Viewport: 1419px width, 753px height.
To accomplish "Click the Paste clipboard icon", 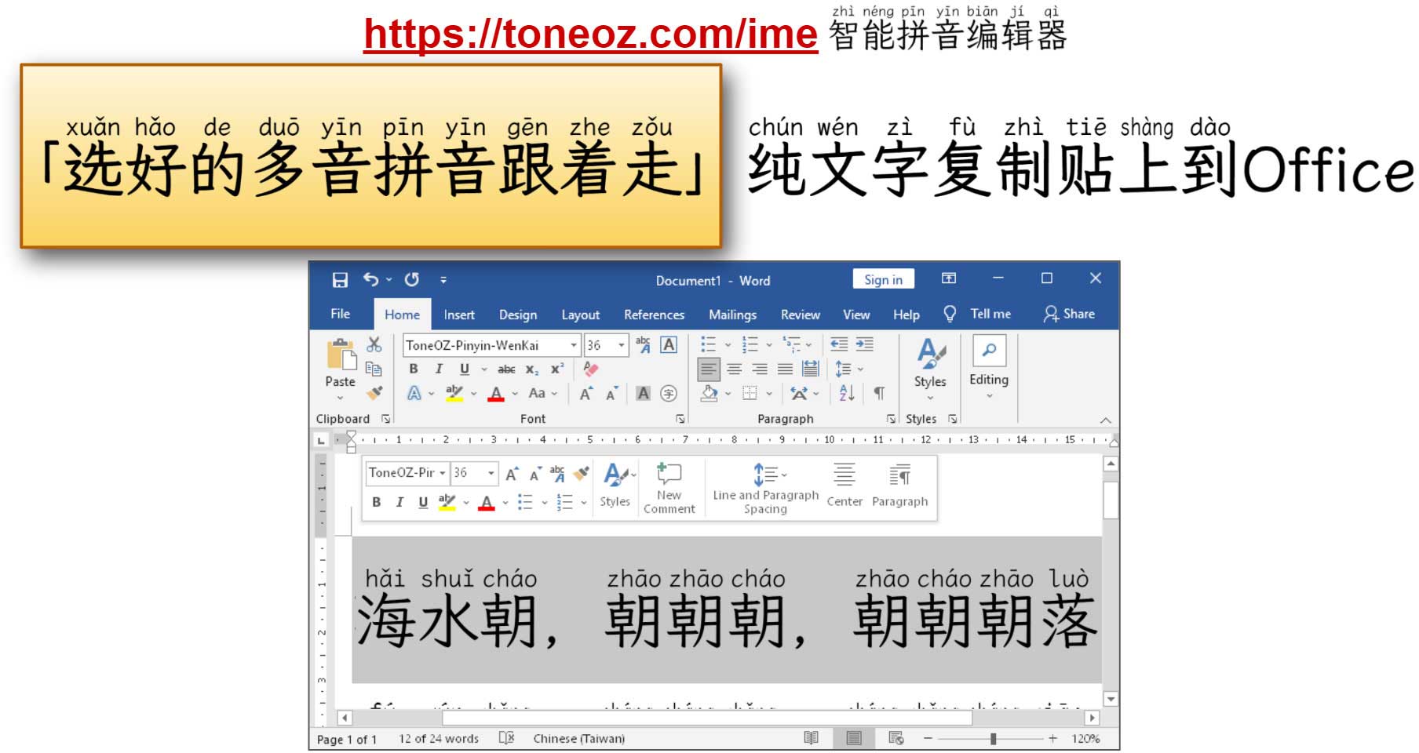I will point(341,354).
